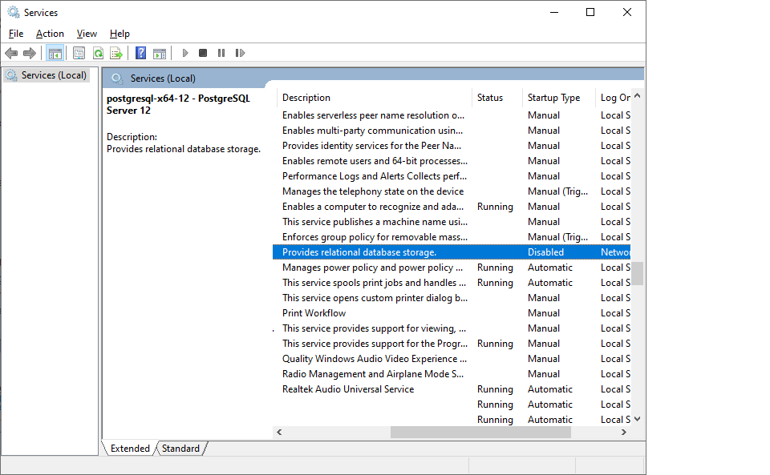Click the Start Service play icon

[x=185, y=54]
